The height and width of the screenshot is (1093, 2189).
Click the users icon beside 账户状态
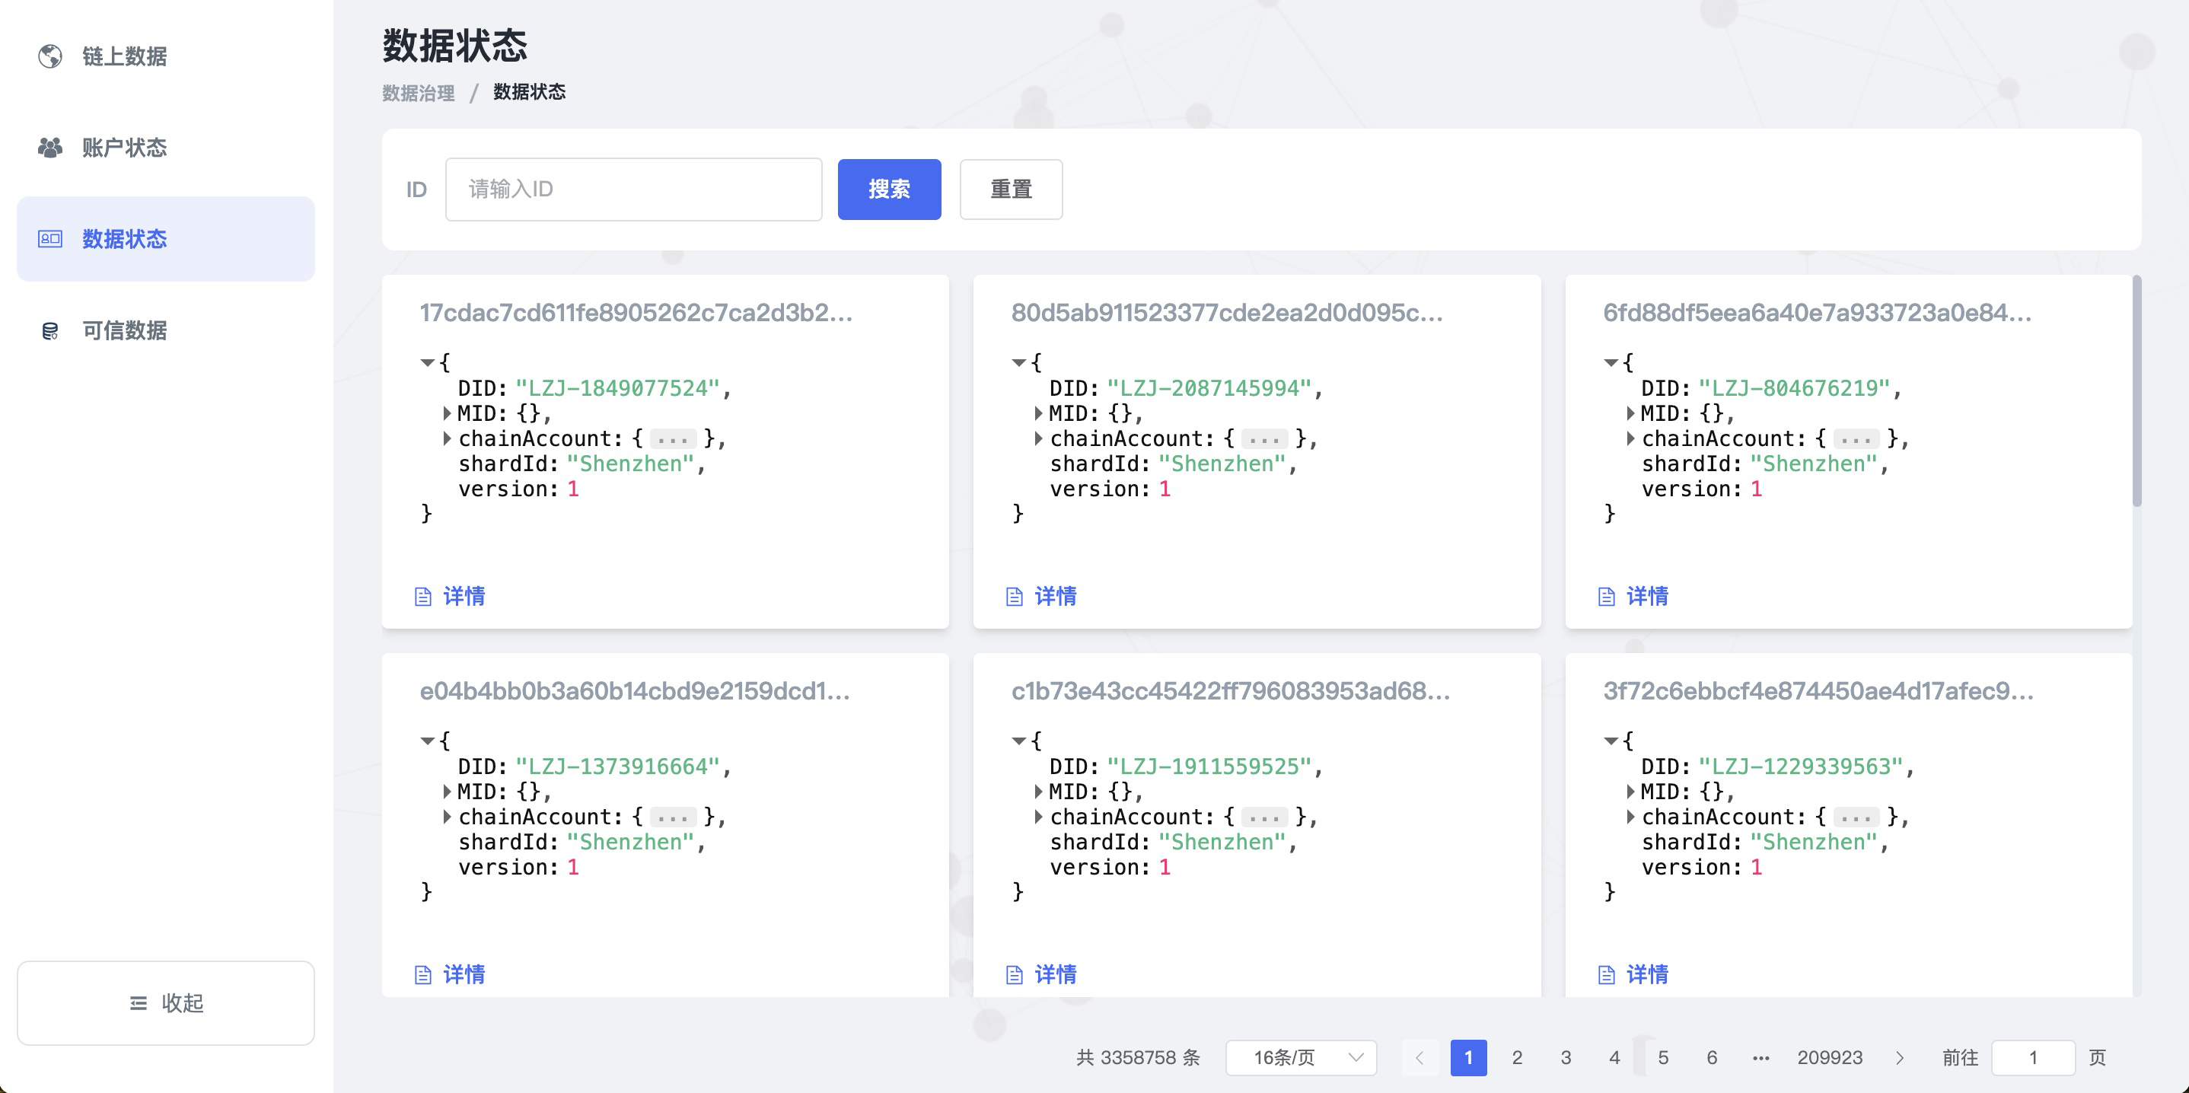(x=50, y=148)
